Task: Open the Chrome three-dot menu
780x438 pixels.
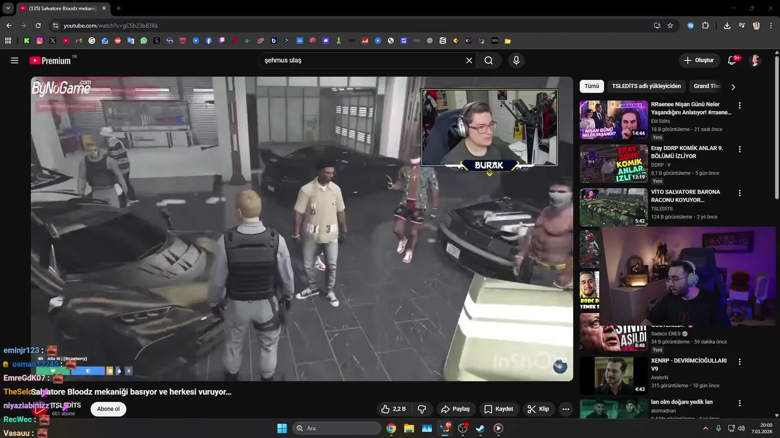Action: [x=770, y=26]
